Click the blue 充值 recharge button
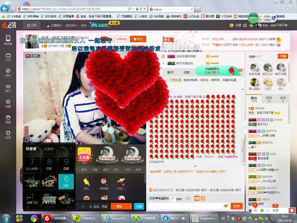297x223 pixels. pos(139,206)
